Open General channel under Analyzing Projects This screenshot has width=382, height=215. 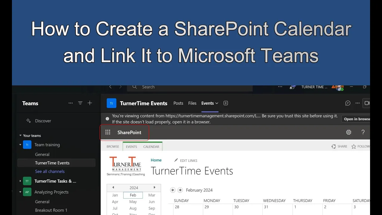point(42,202)
